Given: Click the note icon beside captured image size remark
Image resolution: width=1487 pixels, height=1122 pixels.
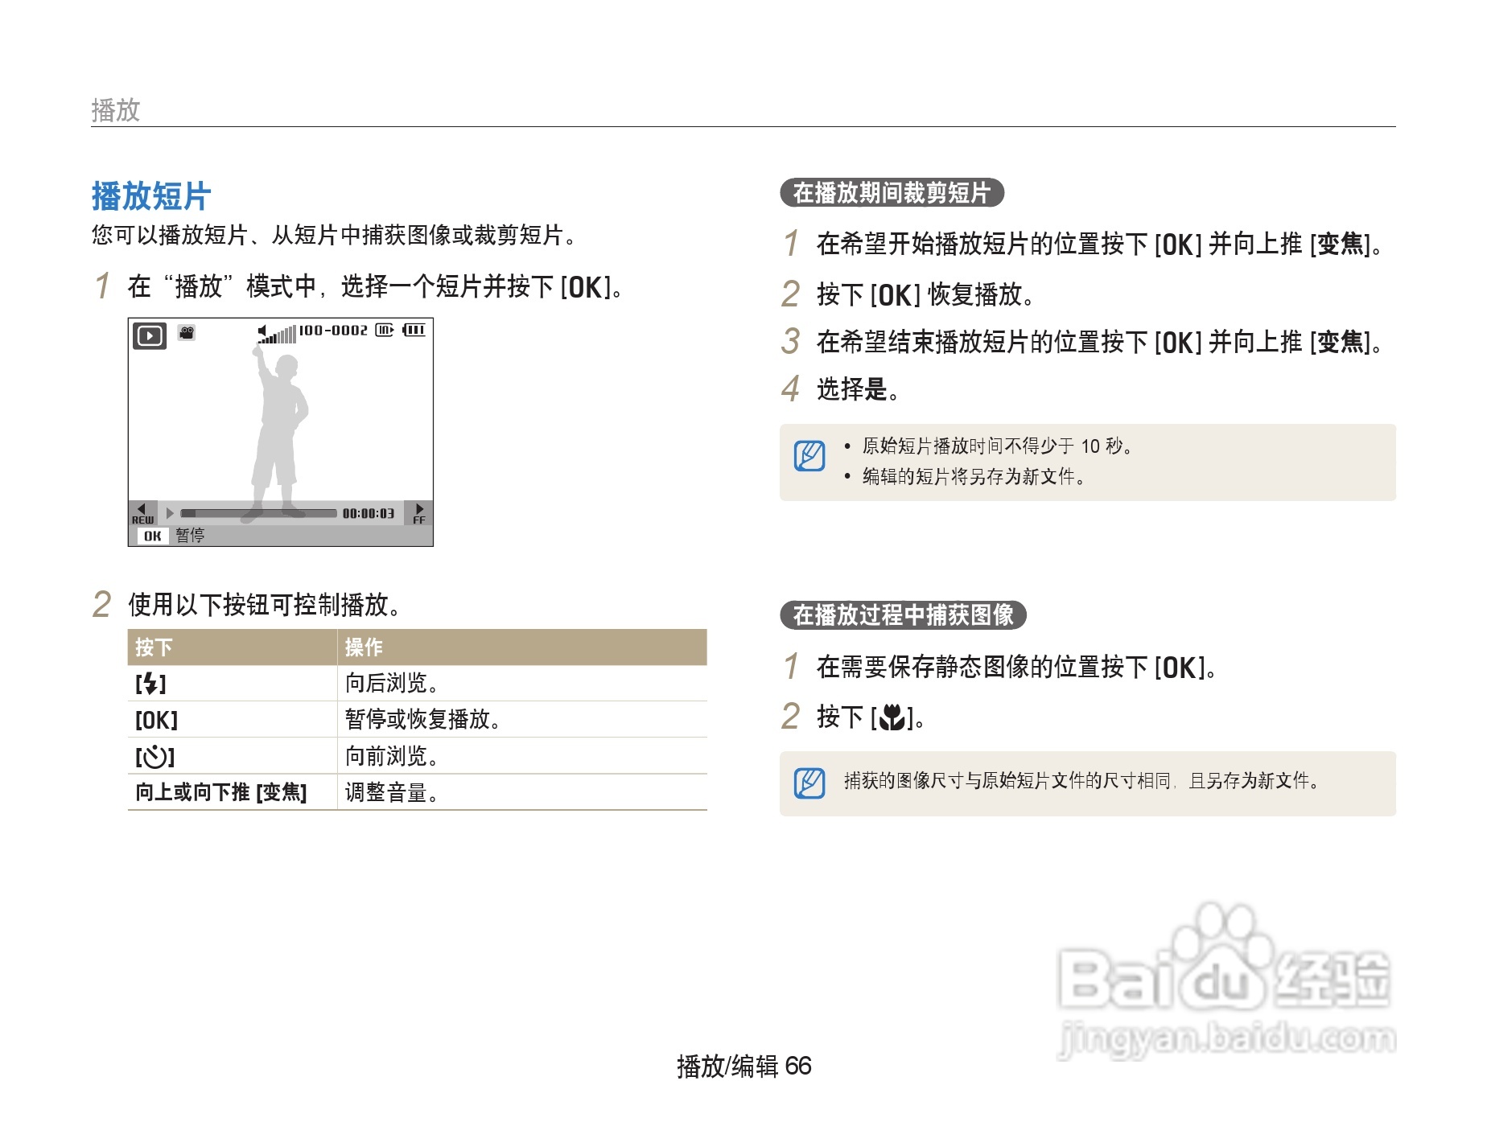Looking at the screenshot, I should pos(809,783).
